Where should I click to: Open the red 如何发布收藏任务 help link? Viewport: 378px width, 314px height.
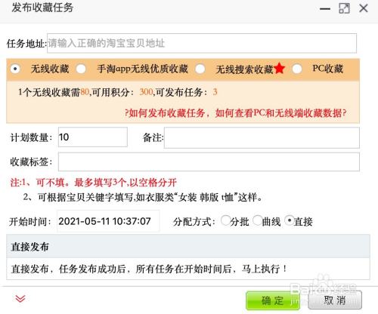click(x=236, y=113)
